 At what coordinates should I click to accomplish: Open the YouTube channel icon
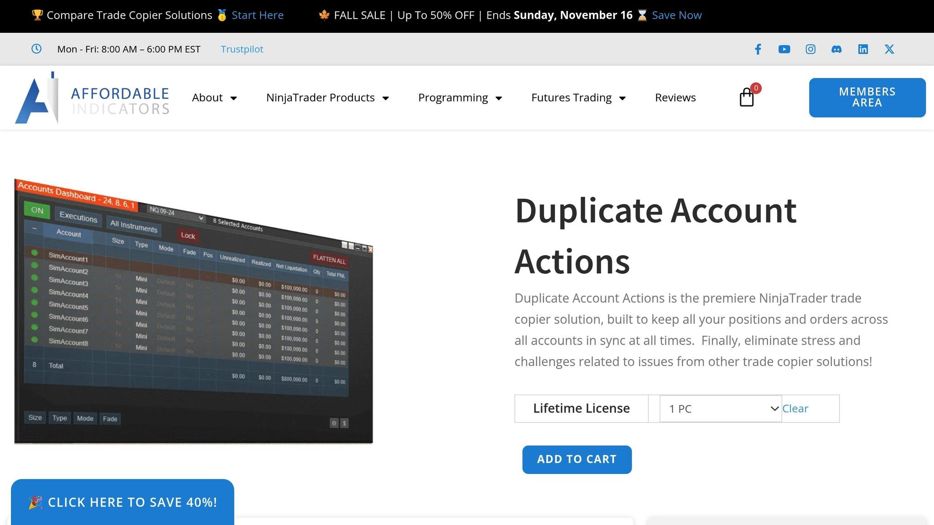click(x=784, y=49)
